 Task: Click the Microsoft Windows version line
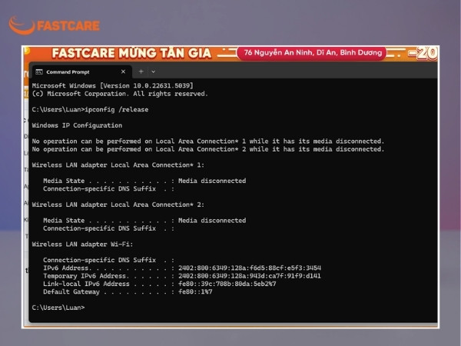tap(113, 85)
